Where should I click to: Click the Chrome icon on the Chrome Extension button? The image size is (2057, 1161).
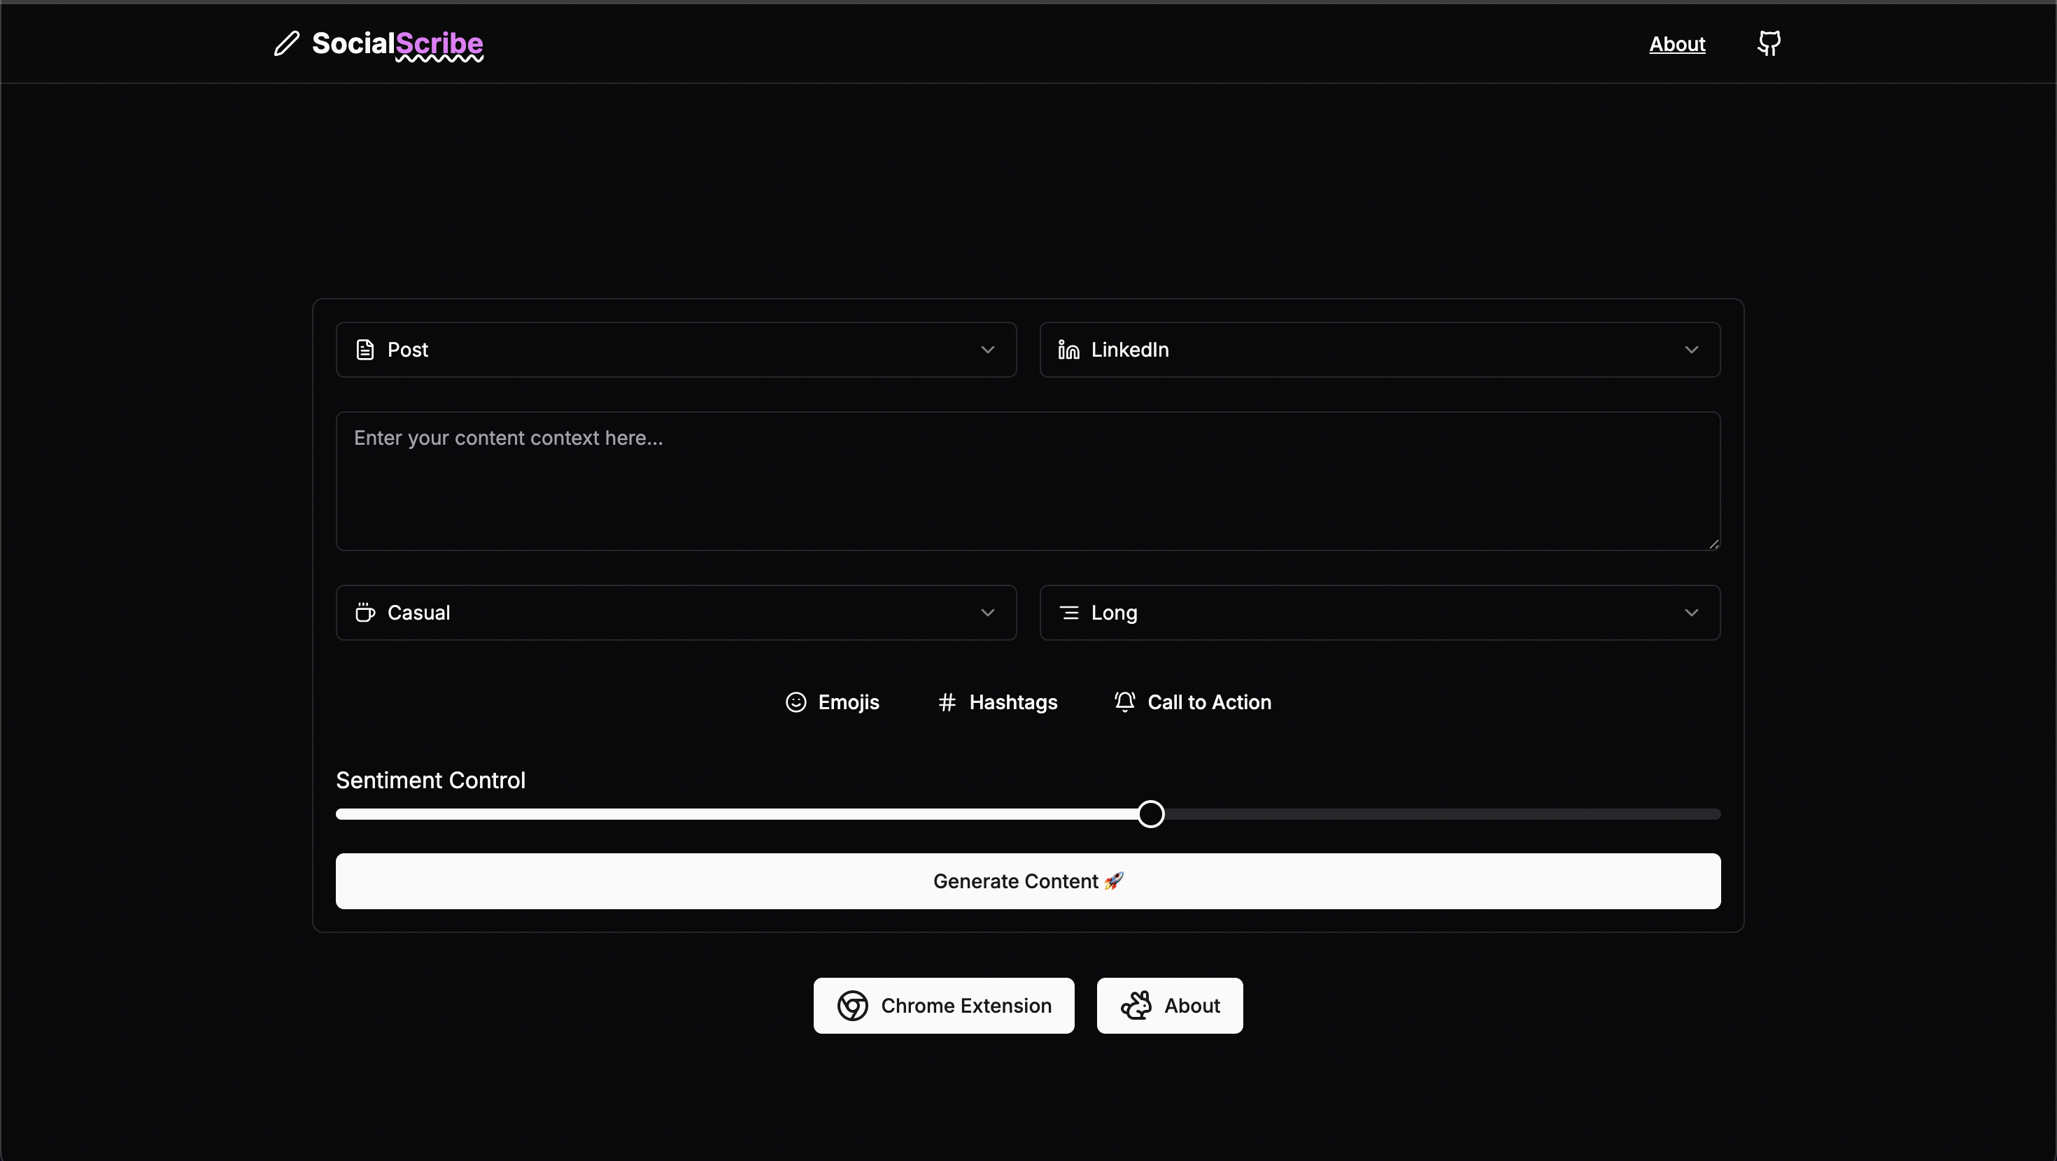click(x=852, y=1005)
